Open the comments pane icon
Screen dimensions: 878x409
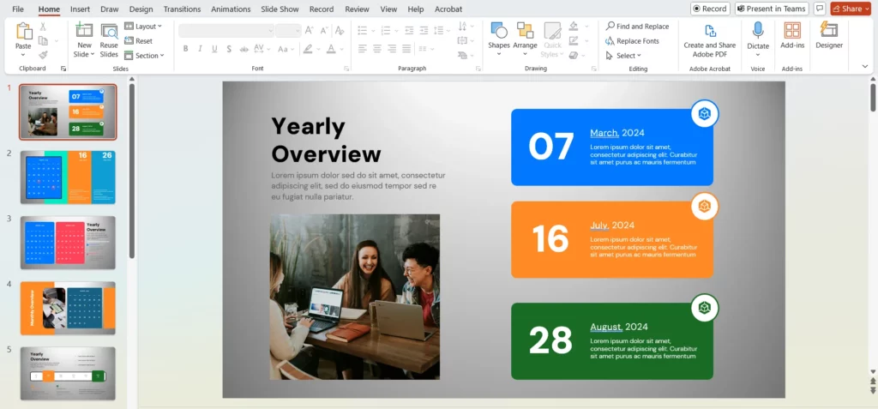pyautogui.click(x=821, y=9)
